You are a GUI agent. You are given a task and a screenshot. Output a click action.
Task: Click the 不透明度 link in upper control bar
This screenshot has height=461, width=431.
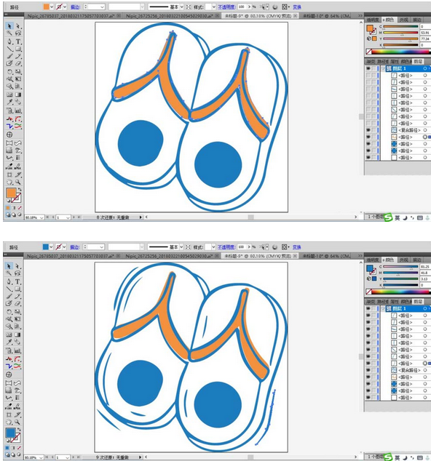226,7
